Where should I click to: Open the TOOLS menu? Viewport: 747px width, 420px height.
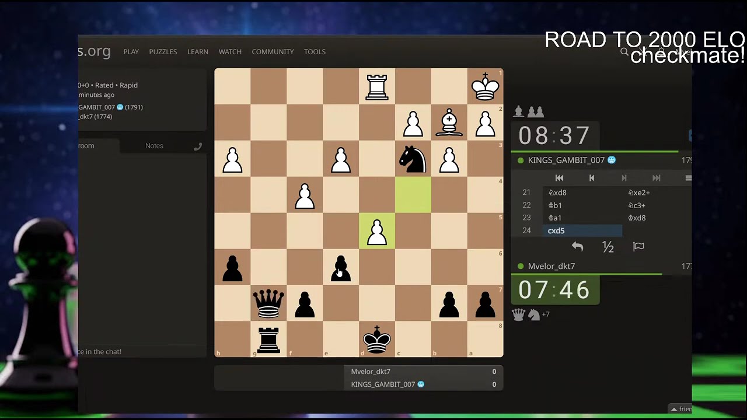click(x=315, y=52)
